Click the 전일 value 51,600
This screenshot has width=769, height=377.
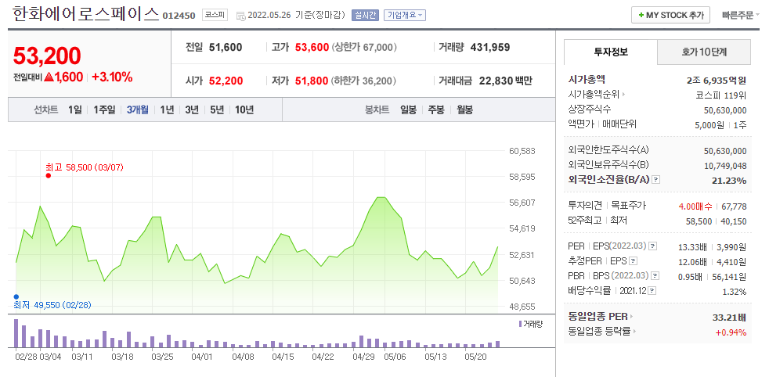[226, 48]
